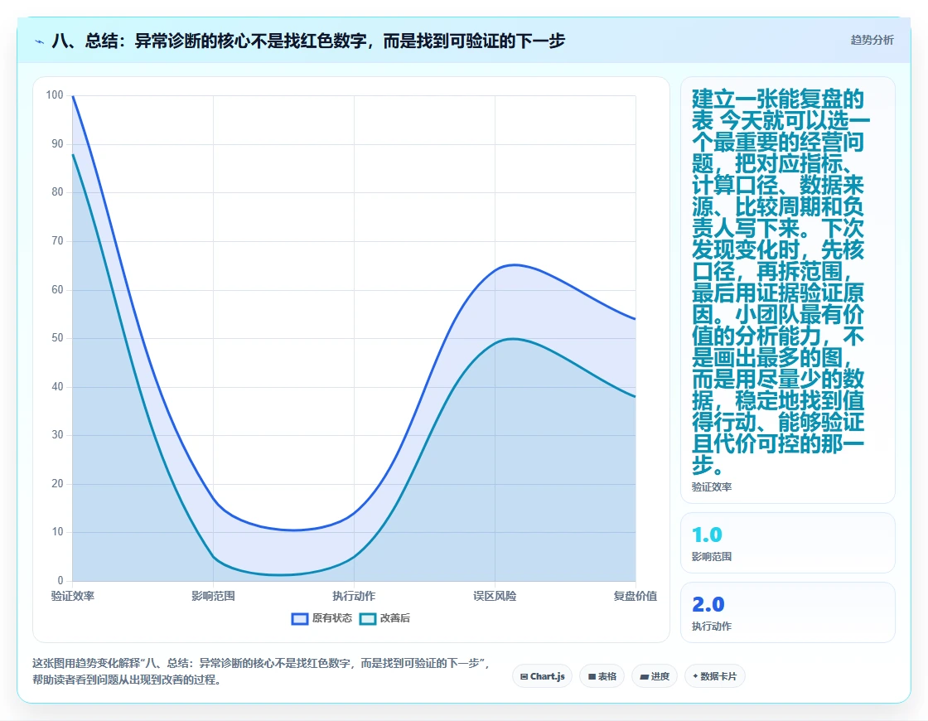Click the 复盘价值 x-axis label
This screenshot has width=928, height=721.
(x=635, y=596)
